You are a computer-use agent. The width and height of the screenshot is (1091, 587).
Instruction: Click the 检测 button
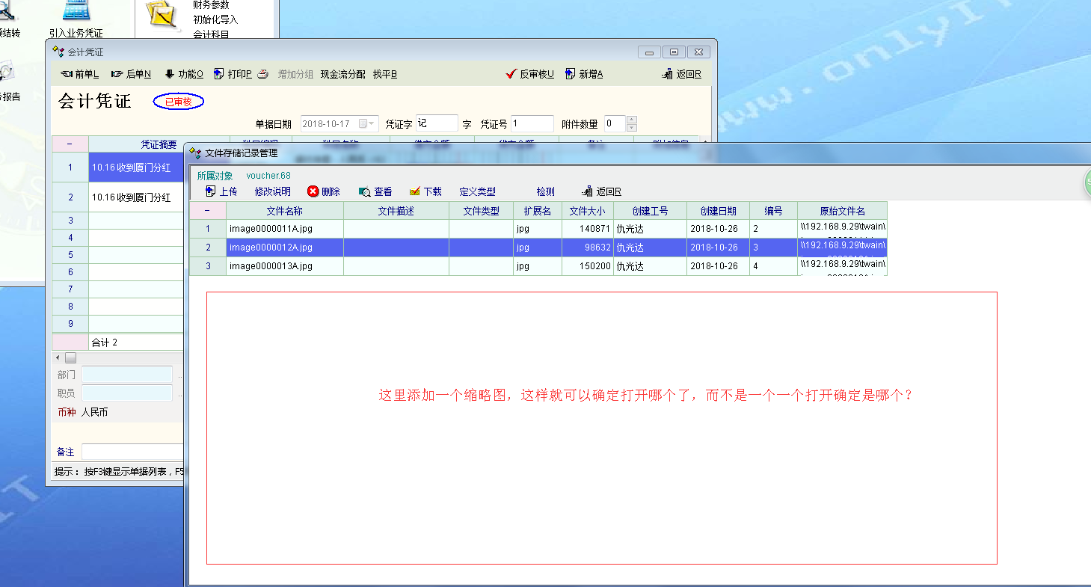pos(545,191)
